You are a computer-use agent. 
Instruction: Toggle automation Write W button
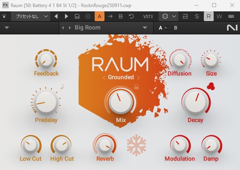click(219, 16)
